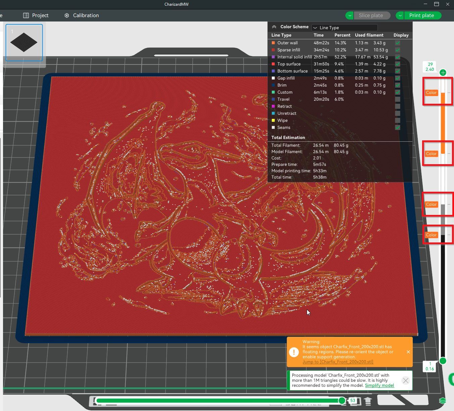Click the Print plate button

pos(422,15)
